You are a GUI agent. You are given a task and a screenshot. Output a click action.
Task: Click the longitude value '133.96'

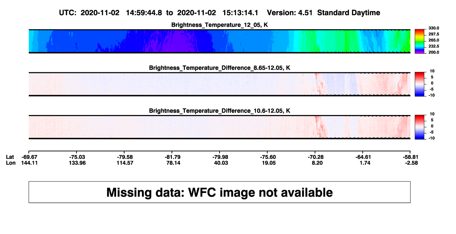coord(77,163)
